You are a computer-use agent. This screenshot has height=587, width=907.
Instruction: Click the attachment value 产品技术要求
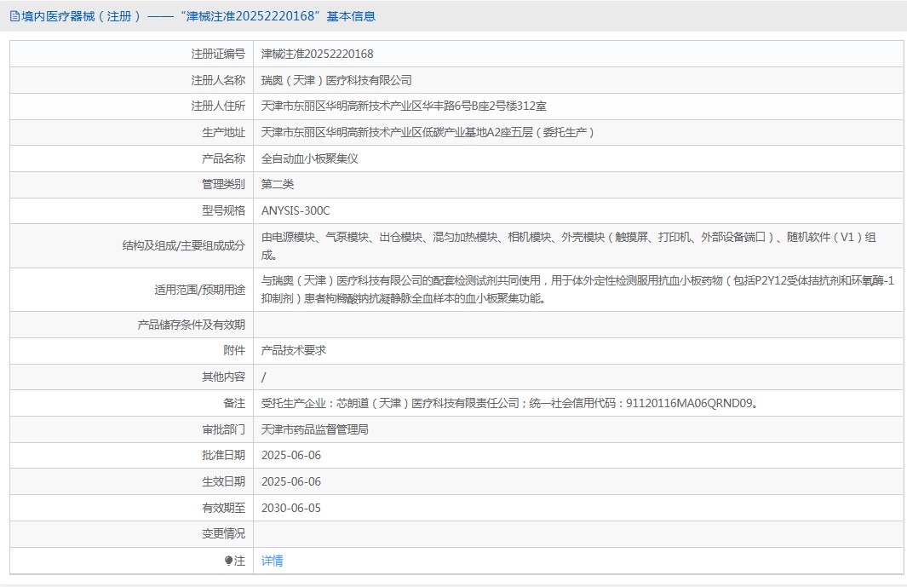pos(293,350)
